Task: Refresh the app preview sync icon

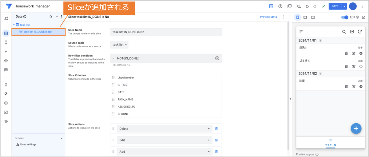Action: 360,32
